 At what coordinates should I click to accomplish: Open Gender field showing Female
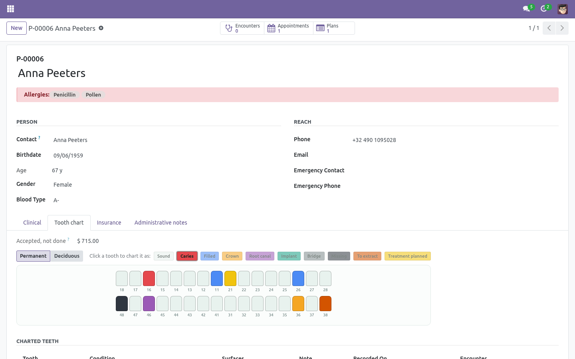[166, 185]
